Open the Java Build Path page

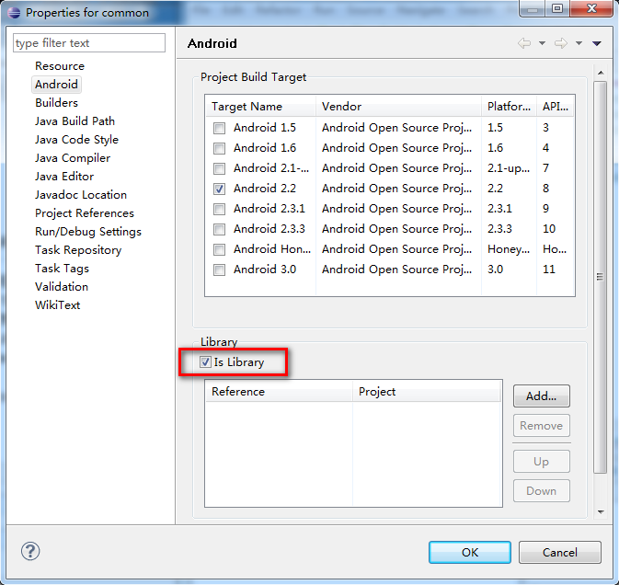pyautogui.click(x=75, y=121)
